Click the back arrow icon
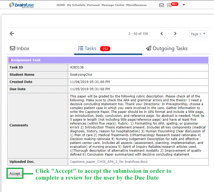Viewport: 214px width, 192px height. click(12, 33)
